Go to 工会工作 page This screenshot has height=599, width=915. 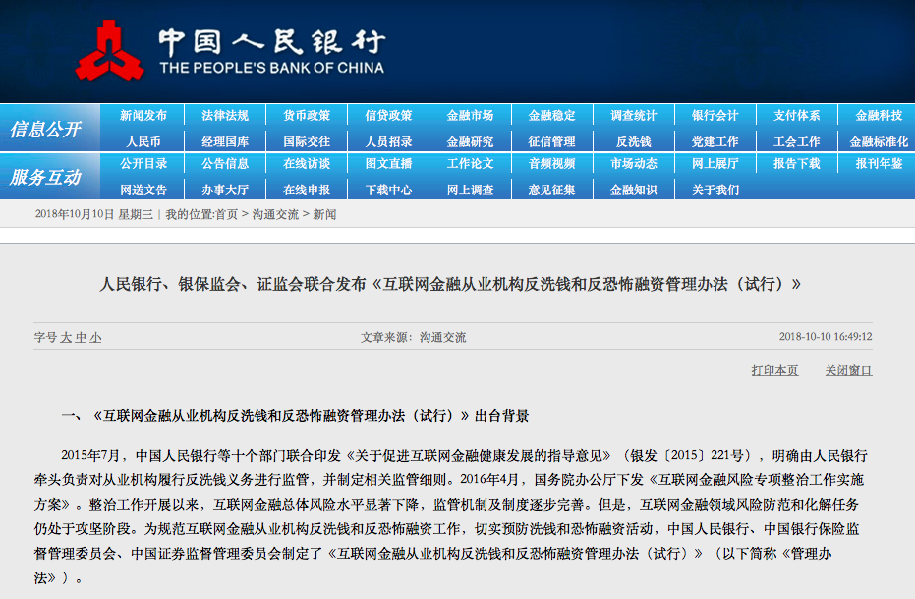pos(797,141)
